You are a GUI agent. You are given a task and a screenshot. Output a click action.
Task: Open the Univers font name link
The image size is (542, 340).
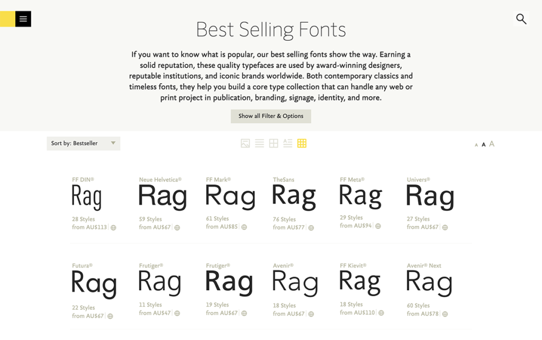pyautogui.click(x=418, y=180)
